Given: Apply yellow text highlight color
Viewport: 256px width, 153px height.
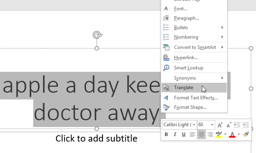Looking at the screenshot, I should (219, 134).
